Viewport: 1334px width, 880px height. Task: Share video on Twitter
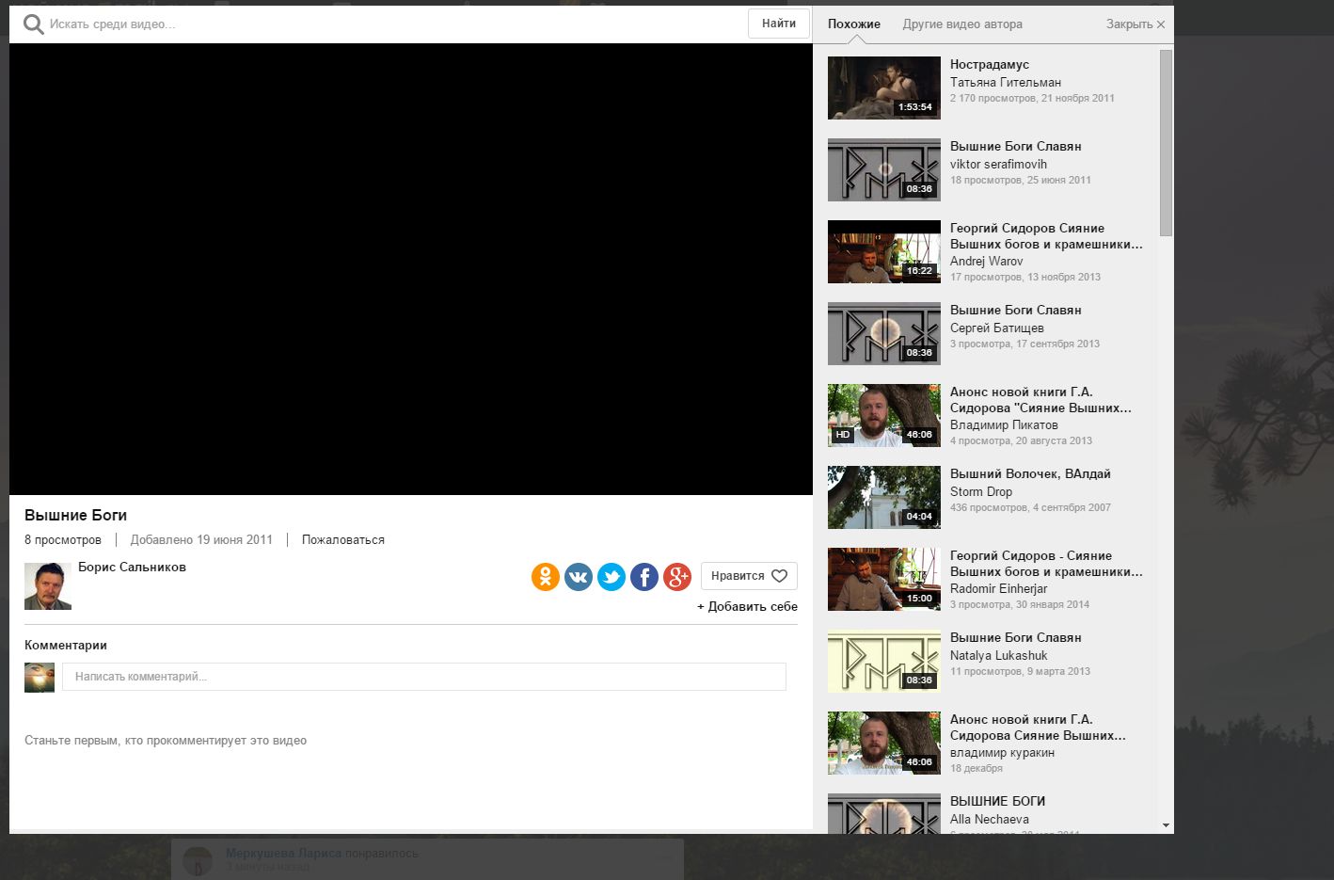611,576
